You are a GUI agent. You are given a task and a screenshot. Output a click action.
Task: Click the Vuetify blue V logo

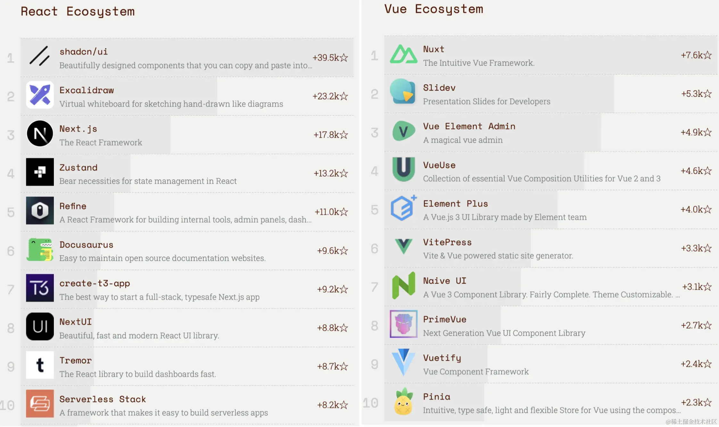point(403,362)
